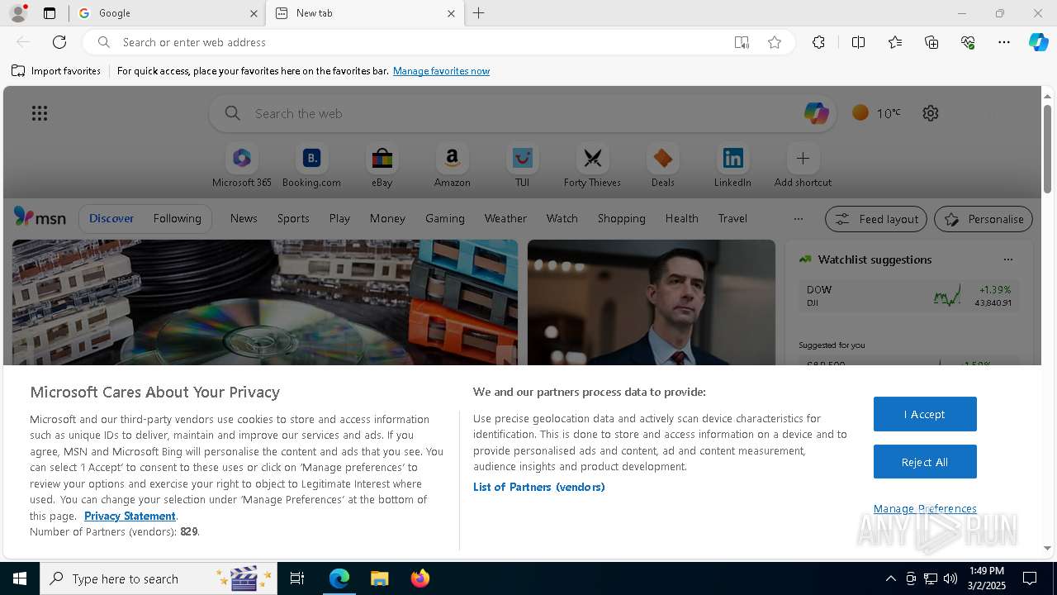Open TUI shortcut

click(522, 165)
